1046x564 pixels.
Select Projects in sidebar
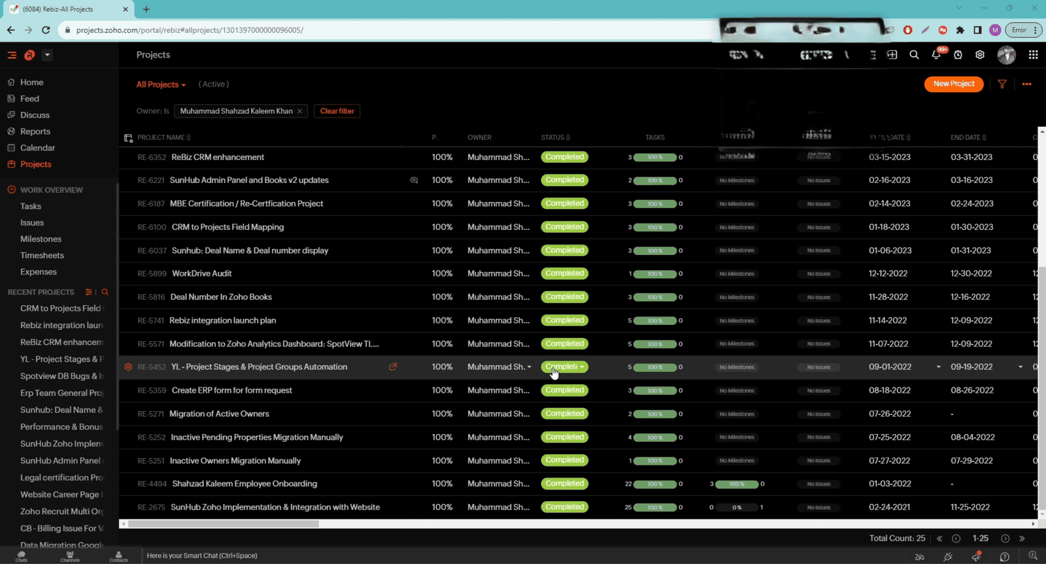35,164
